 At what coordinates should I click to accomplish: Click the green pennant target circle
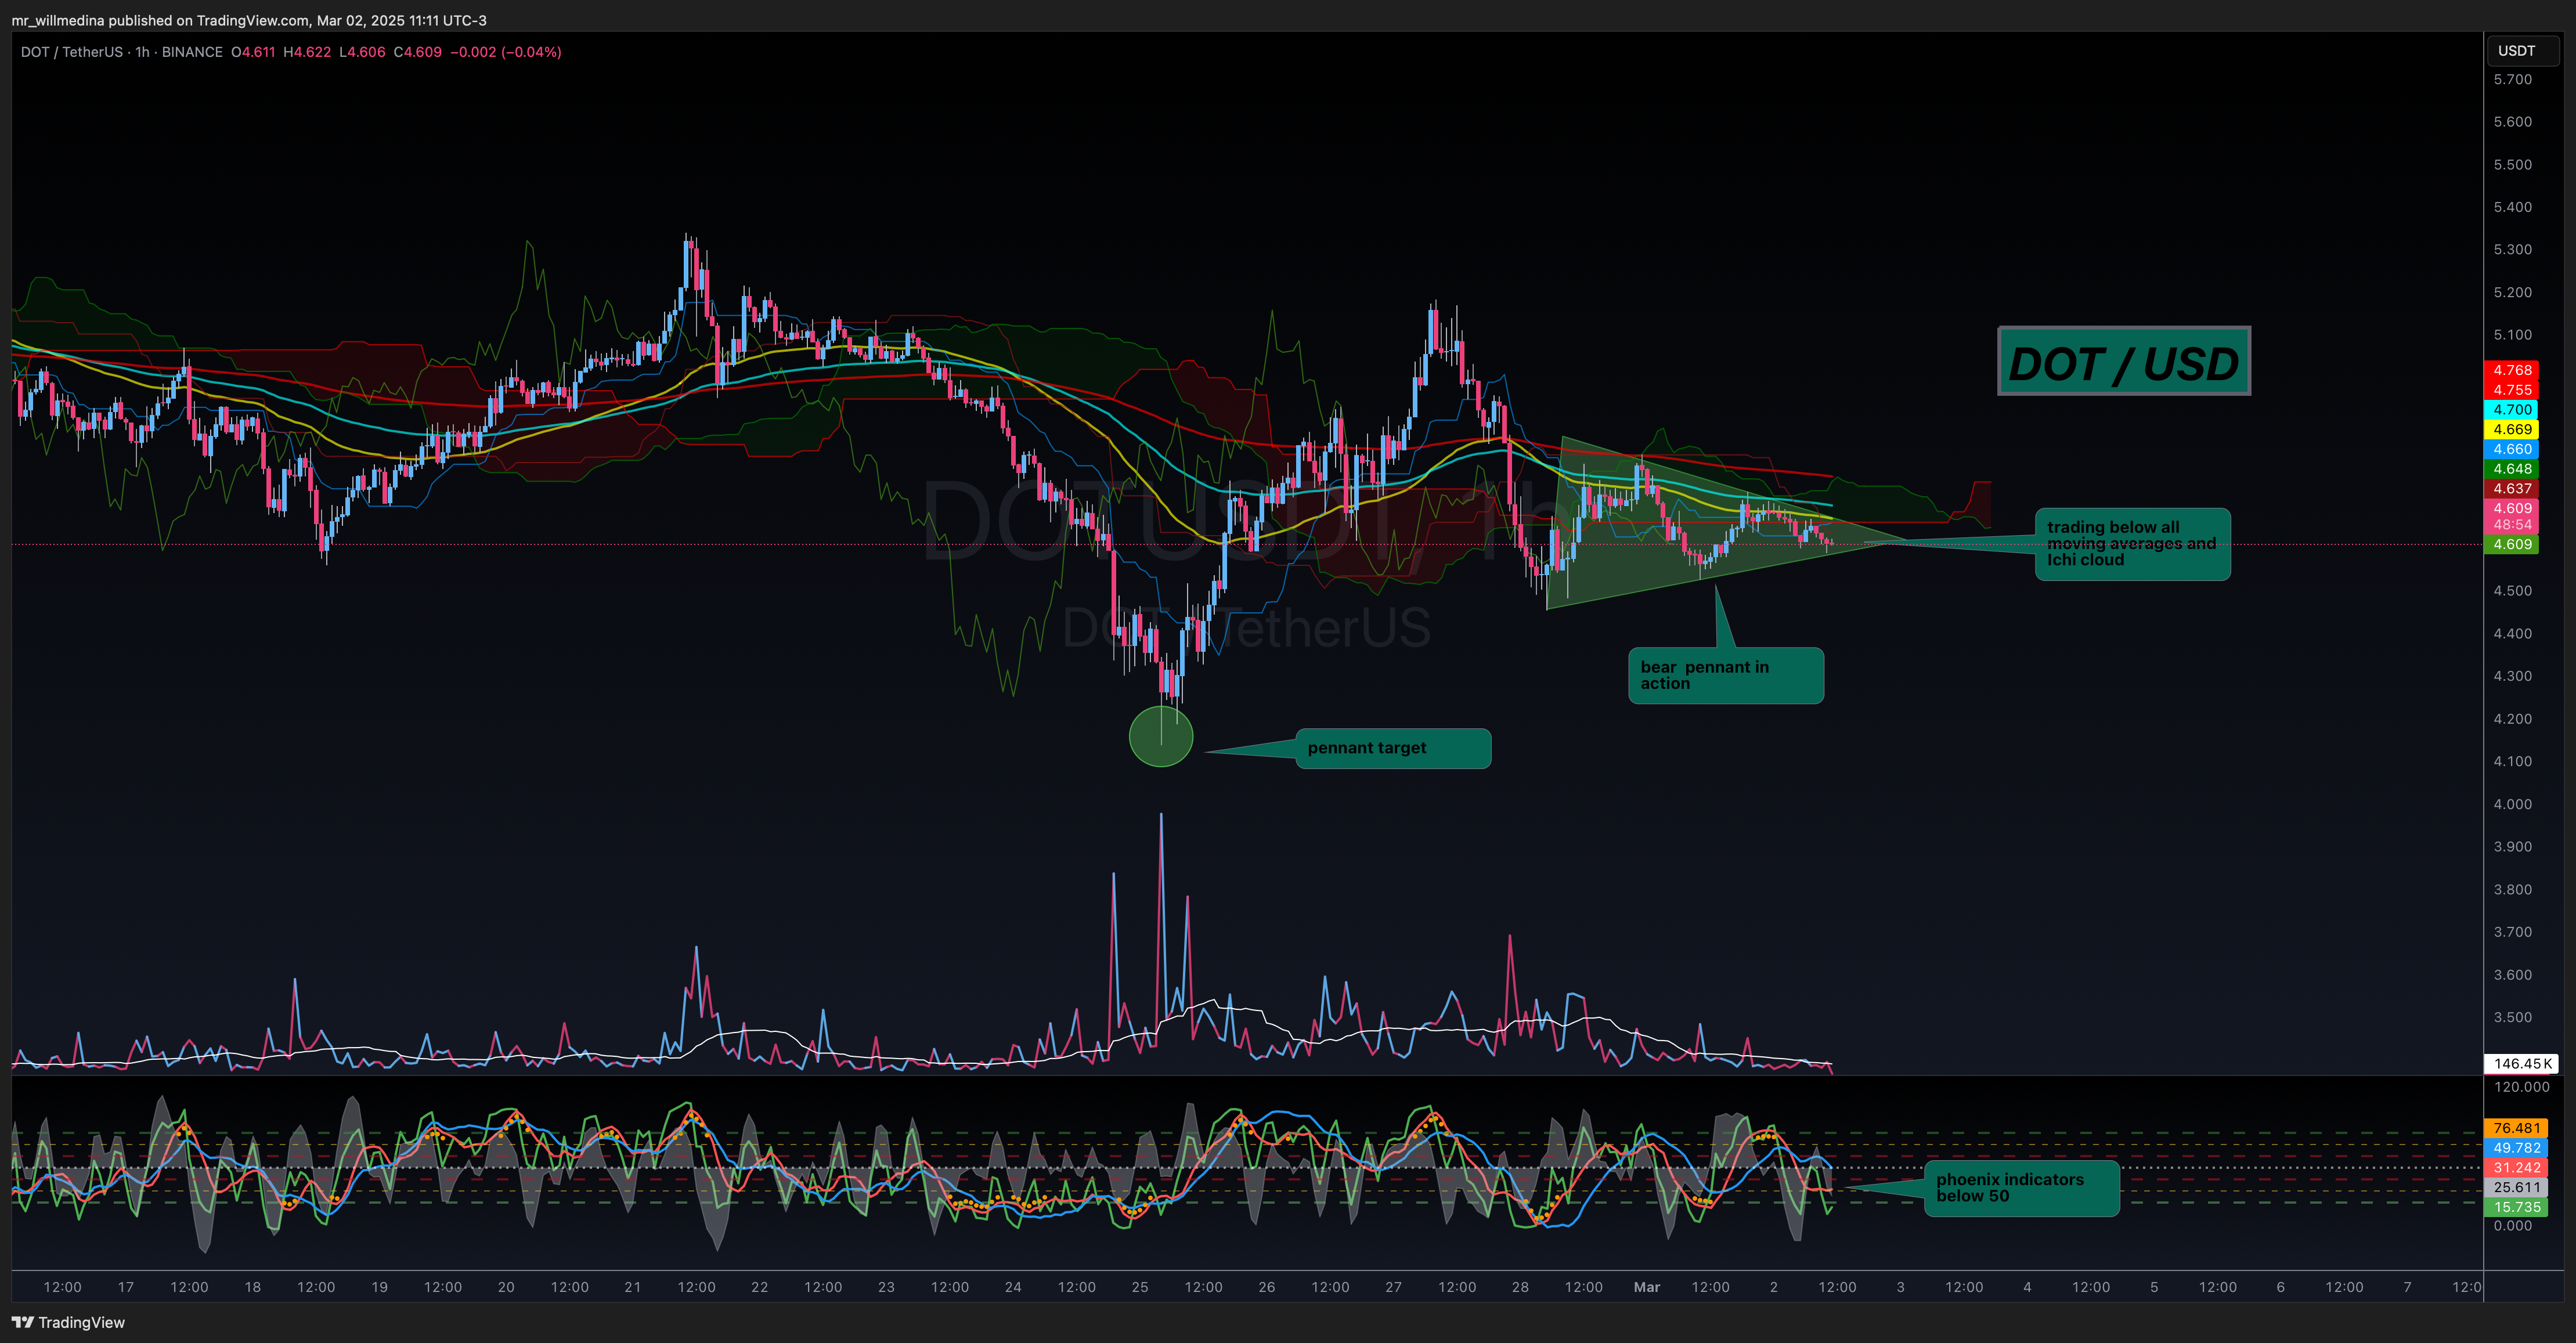point(1161,736)
